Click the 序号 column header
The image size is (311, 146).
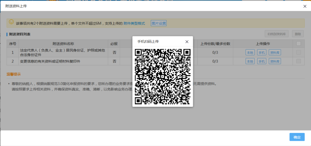(13, 44)
